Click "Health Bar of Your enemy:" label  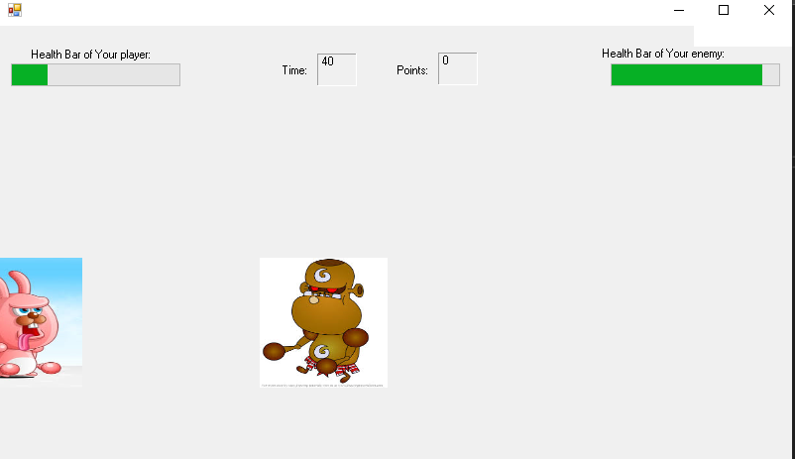click(663, 54)
